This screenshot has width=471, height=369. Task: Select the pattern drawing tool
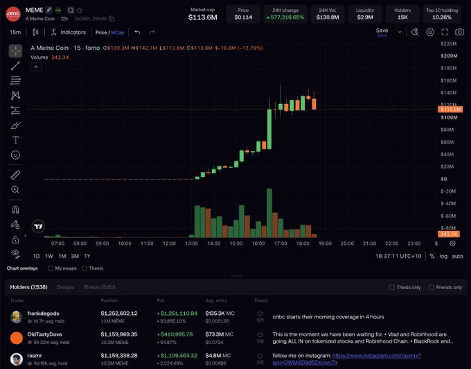point(15,95)
